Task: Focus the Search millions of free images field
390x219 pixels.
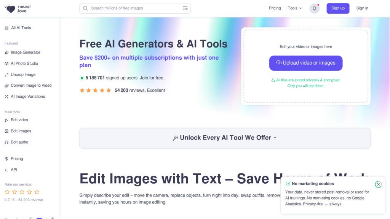Action: (x=135, y=8)
